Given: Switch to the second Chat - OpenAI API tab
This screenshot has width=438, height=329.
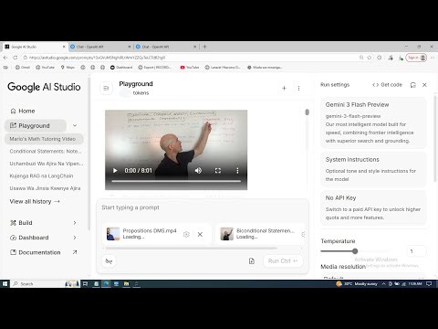Looking at the screenshot, I should point(166,47).
